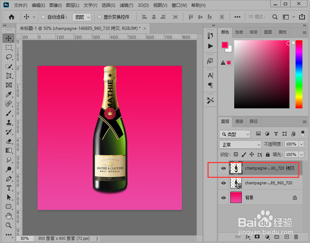
Task: Select the Spot Healing Brush tool
Action: [9, 104]
